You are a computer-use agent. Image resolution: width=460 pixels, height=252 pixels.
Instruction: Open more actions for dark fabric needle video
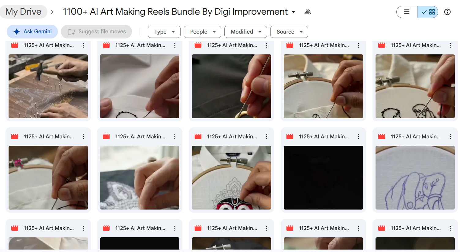[267, 45]
